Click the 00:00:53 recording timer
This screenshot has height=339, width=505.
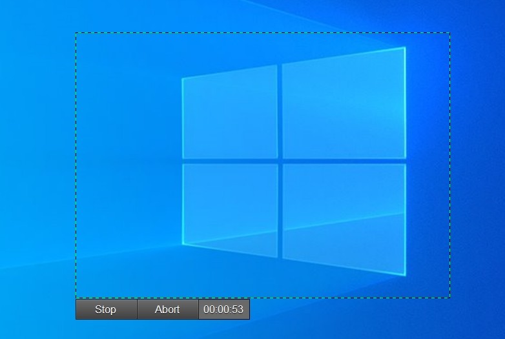[224, 309]
